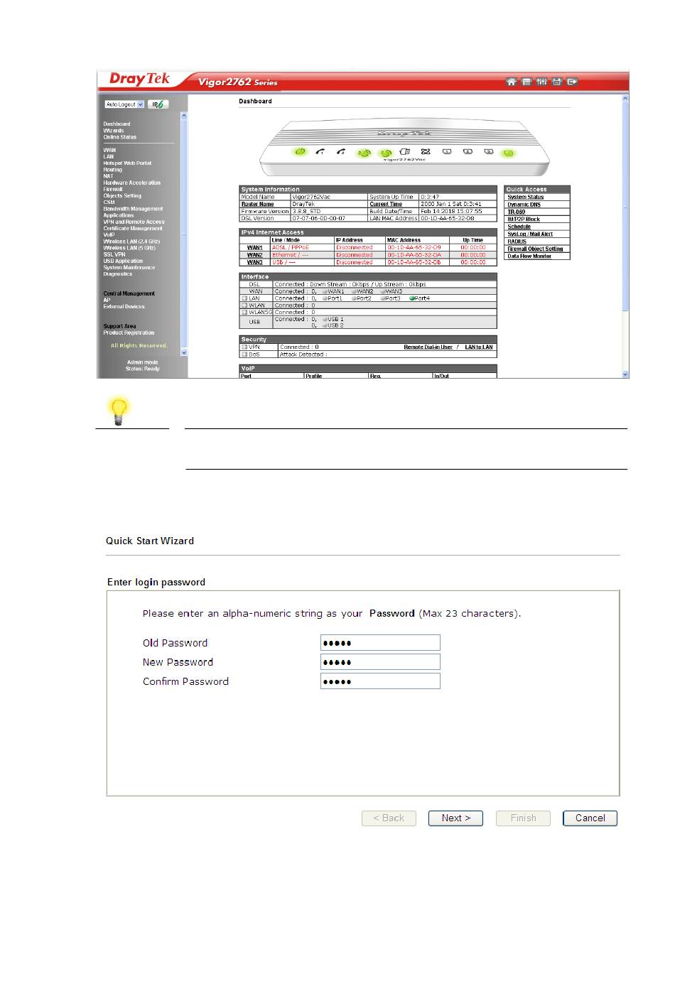The height and width of the screenshot is (1001, 675).
Task: Click the WAN1 link in IPv4 table
Action: [255, 248]
